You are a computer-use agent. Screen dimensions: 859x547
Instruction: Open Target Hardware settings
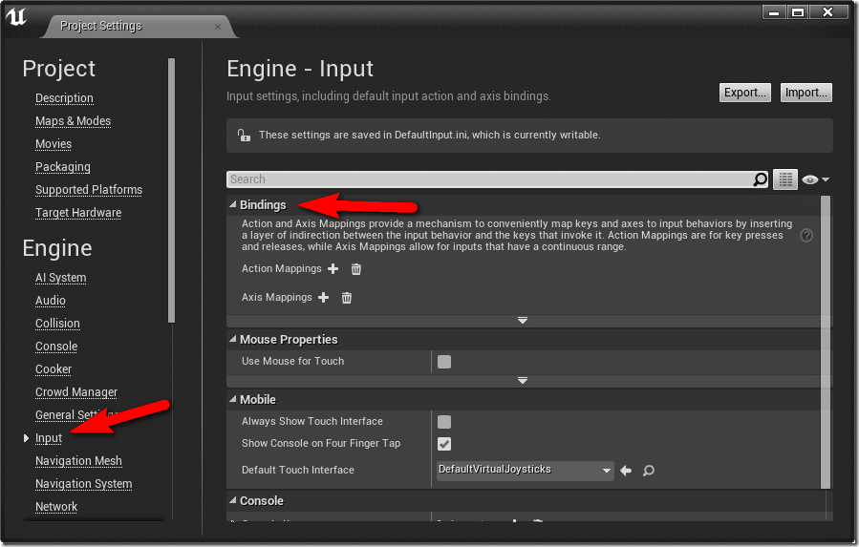click(x=78, y=213)
